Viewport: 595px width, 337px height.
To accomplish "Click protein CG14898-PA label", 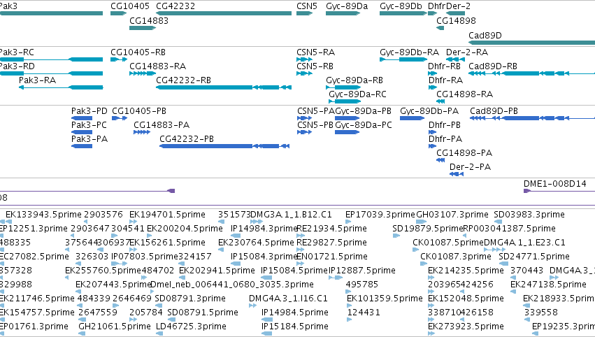I will pos(464,153).
